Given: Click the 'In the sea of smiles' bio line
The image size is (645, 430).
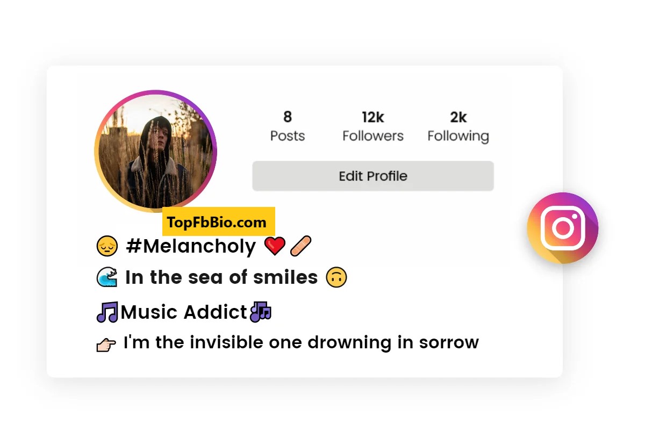Looking at the screenshot, I should coord(220,277).
